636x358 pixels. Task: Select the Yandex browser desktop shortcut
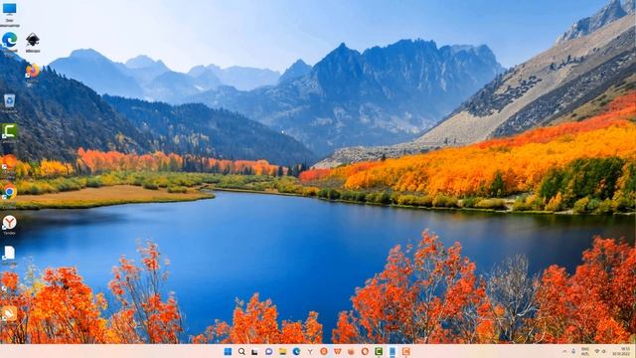(x=9, y=223)
